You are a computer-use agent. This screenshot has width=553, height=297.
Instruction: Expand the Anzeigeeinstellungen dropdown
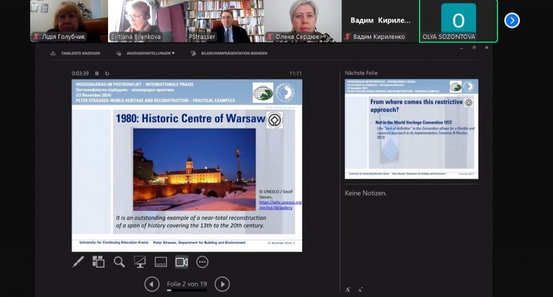[x=146, y=53]
